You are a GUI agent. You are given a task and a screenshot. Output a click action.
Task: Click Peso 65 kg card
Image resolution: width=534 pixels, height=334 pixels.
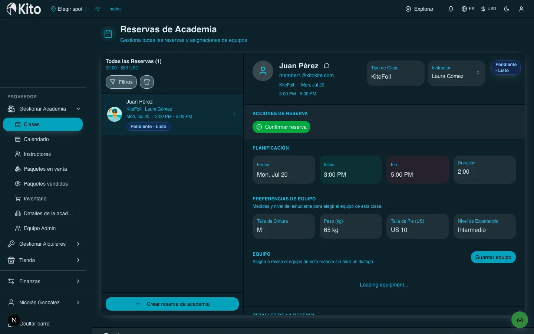pyautogui.click(x=350, y=226)
